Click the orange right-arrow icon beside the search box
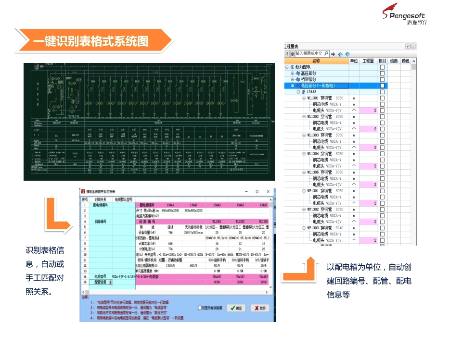The image size is (462, 346). [x=333, y=54]
